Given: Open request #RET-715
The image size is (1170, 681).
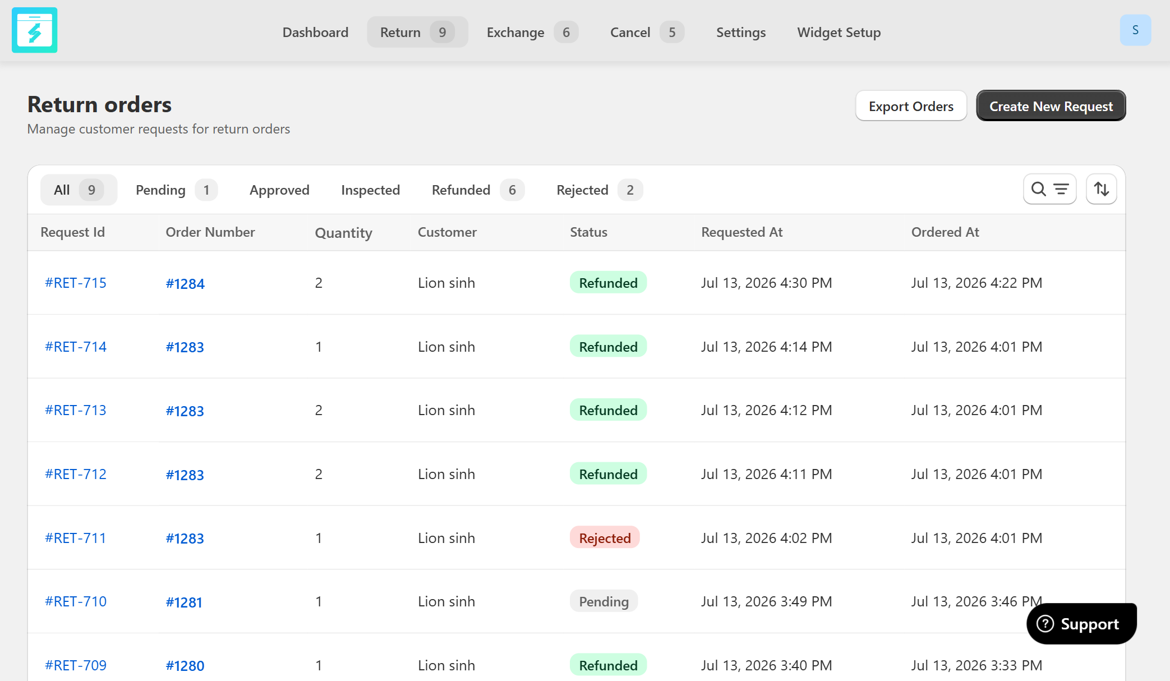Looking at the screenshot, I should (x=76, y=283).
